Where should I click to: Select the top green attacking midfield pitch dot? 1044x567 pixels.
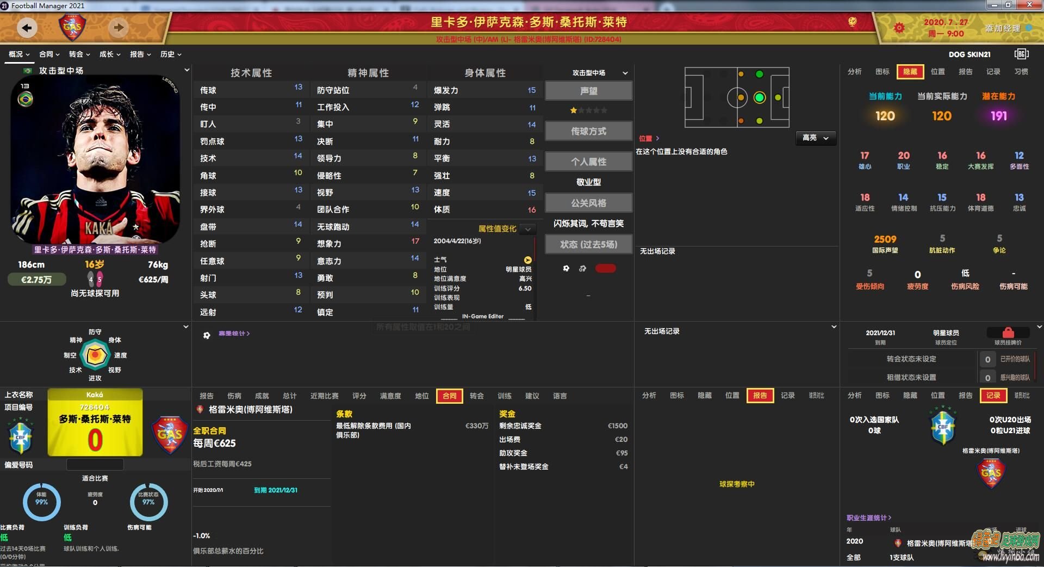coord(760,74)
